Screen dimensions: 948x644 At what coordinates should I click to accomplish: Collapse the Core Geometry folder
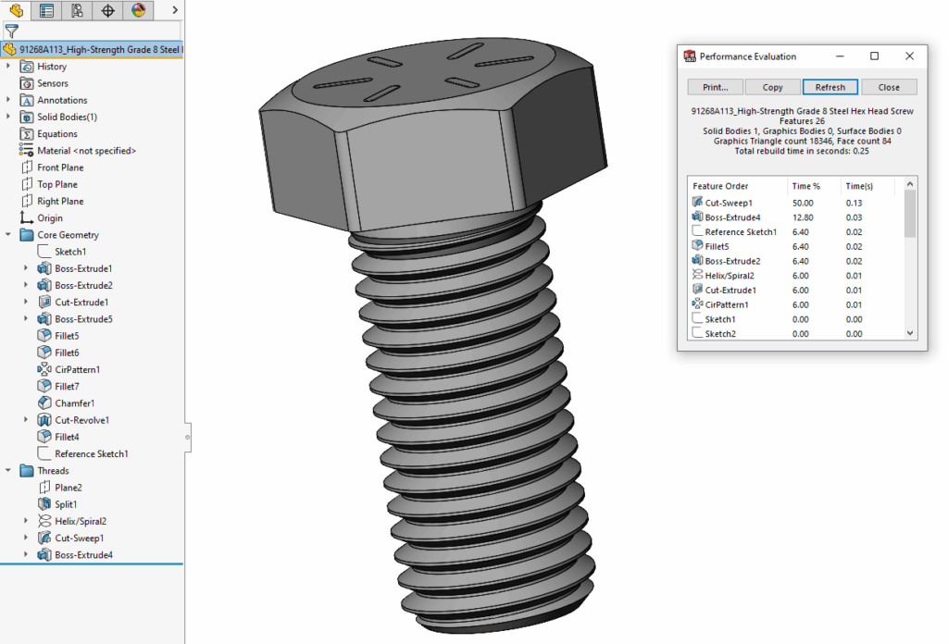[9, 235]
